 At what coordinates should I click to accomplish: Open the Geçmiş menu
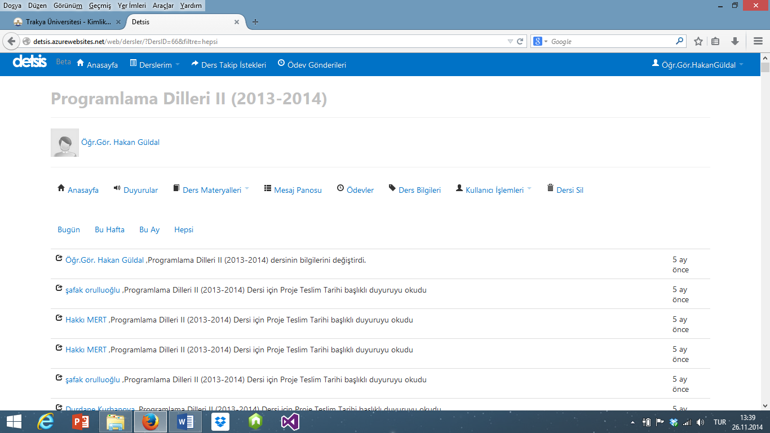100,6
